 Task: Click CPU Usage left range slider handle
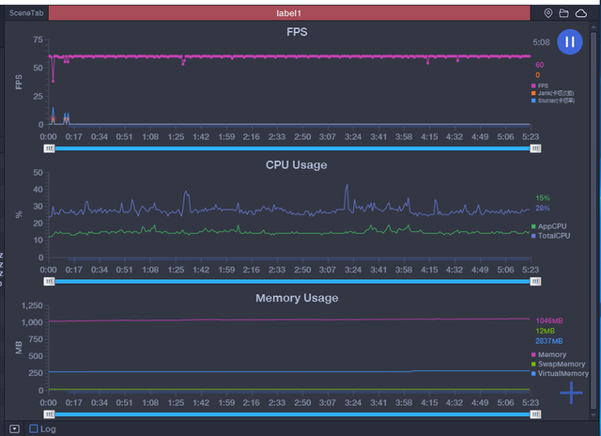49,281
